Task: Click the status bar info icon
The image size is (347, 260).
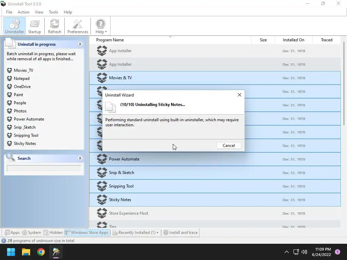Action: coord(3,241)
